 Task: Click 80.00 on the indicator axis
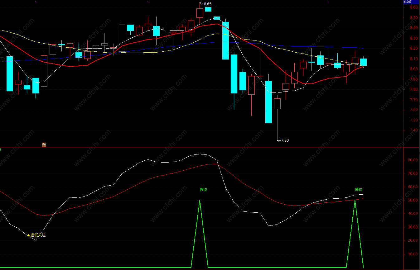pyautogui.click(x=413, y=160)
